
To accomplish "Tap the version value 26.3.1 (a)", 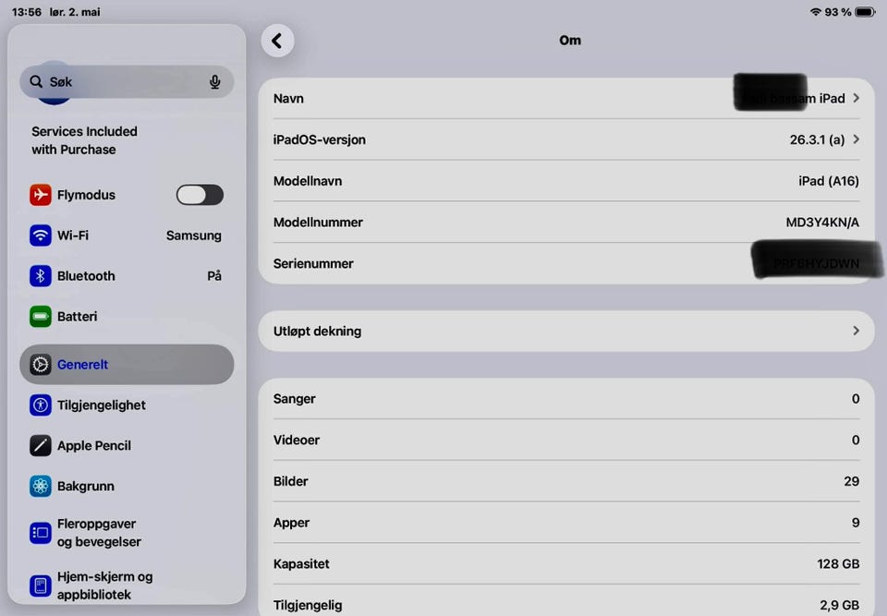I will pos(817,139).
